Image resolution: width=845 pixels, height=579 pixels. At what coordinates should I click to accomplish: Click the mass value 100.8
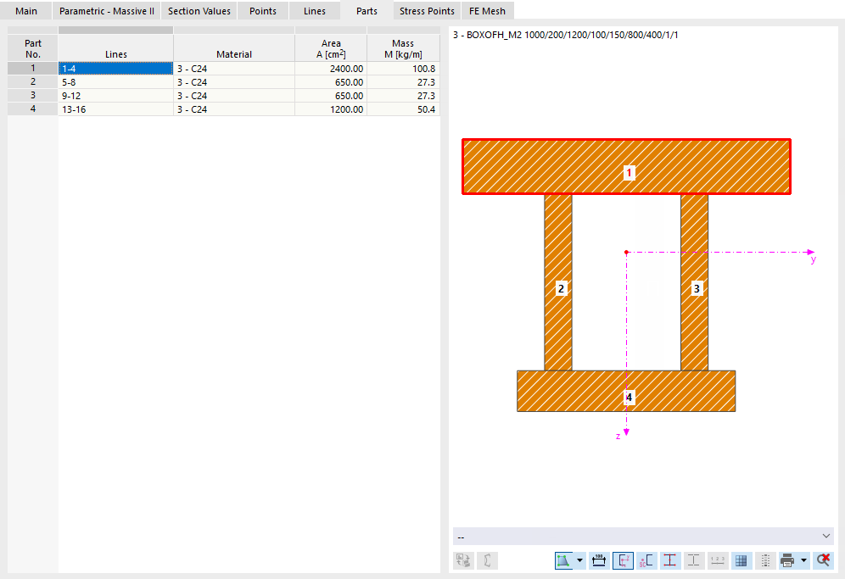tap(403, 69)
